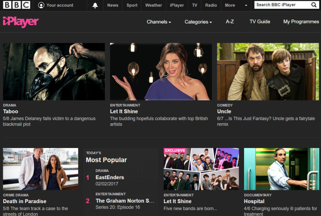The height and width of the screenshot is (216, 321).
Task: Click the Hospital title
Action: click(x=254, y=201)
